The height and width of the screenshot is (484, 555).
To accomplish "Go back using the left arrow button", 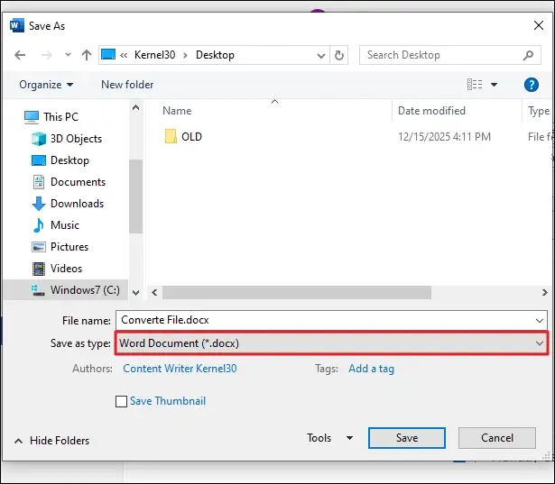I will 20,55.
